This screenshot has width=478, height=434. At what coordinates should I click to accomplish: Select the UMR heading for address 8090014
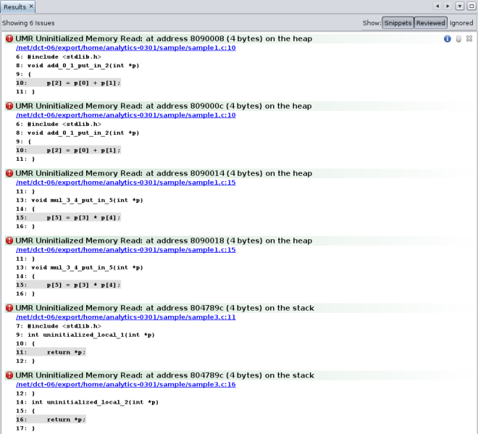(164, 174)
